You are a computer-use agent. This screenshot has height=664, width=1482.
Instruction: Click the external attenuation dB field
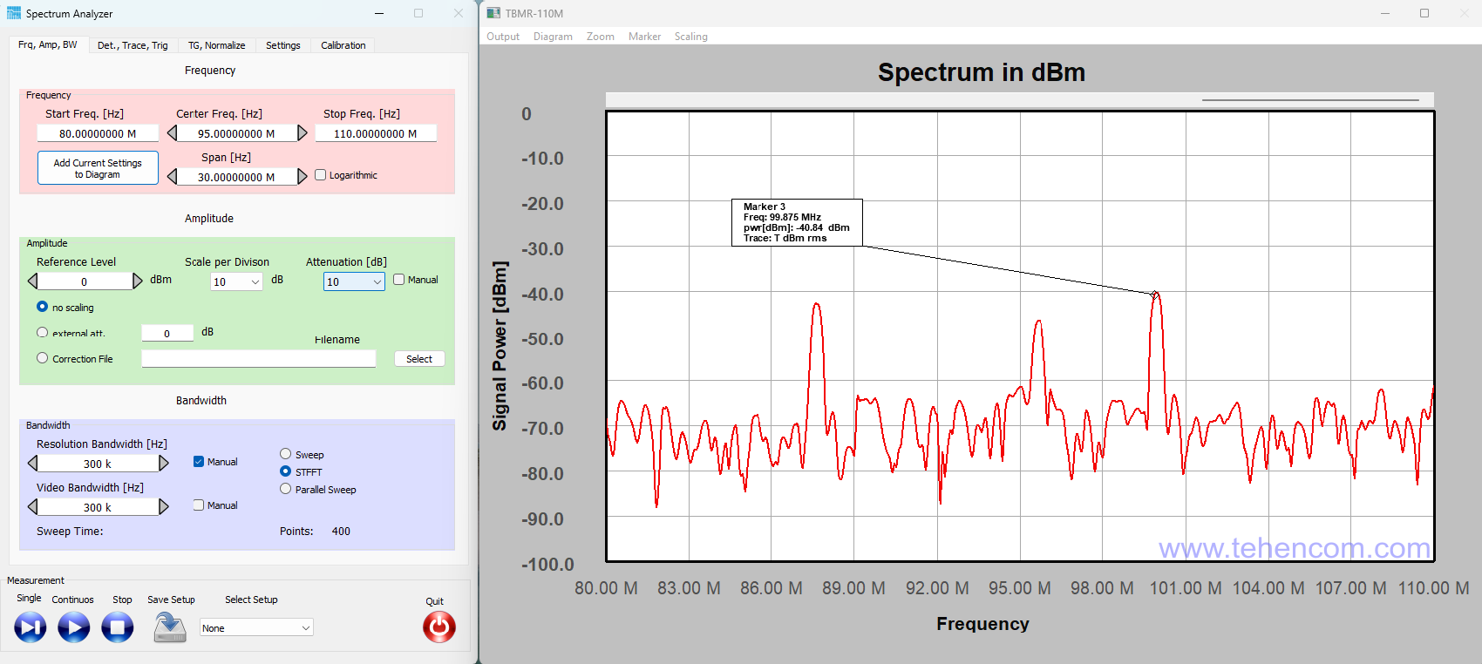click(167, 333)
